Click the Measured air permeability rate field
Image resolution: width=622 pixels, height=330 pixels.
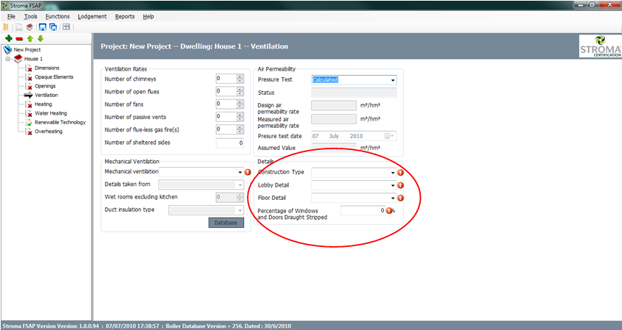tap(334, 119)
